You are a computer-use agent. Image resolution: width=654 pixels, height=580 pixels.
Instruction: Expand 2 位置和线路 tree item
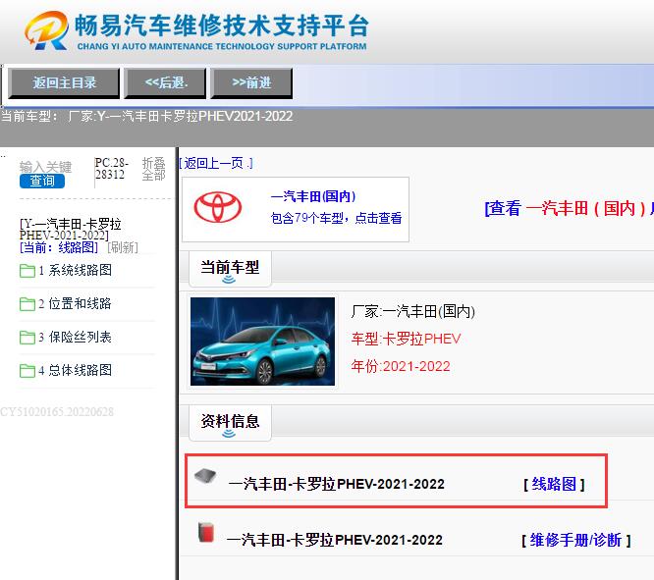click(x=75, y=303)
